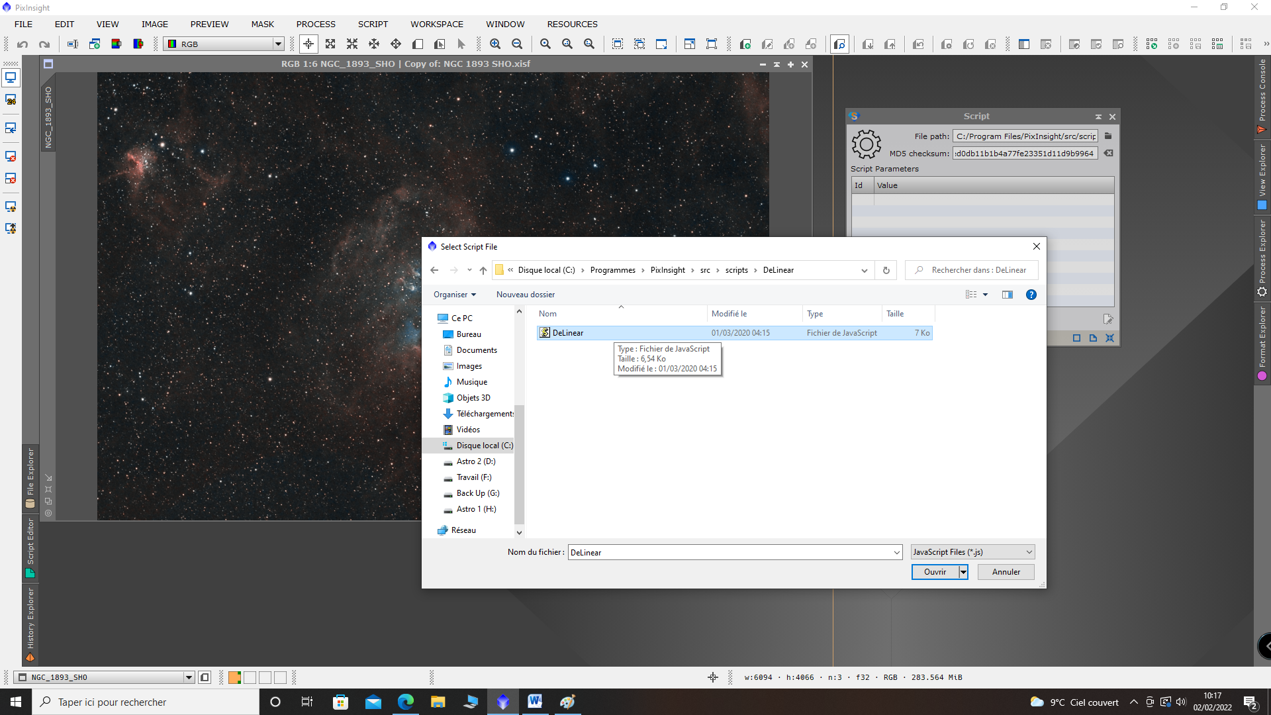The width and height of the screenshot is (1271, 715).
Task: Click the crosshair icon in status bar
Action: click(713, 677)
